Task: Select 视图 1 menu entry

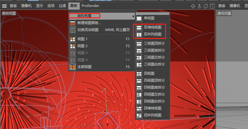Action: [x=102, y=39]
